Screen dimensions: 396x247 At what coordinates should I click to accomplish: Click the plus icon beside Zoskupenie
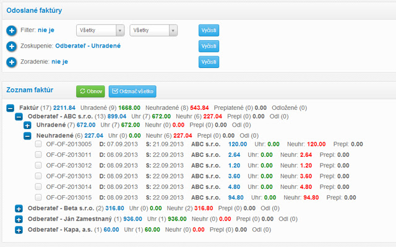click(11, 46)
